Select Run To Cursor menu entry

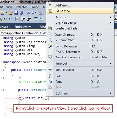coord(80,70)
